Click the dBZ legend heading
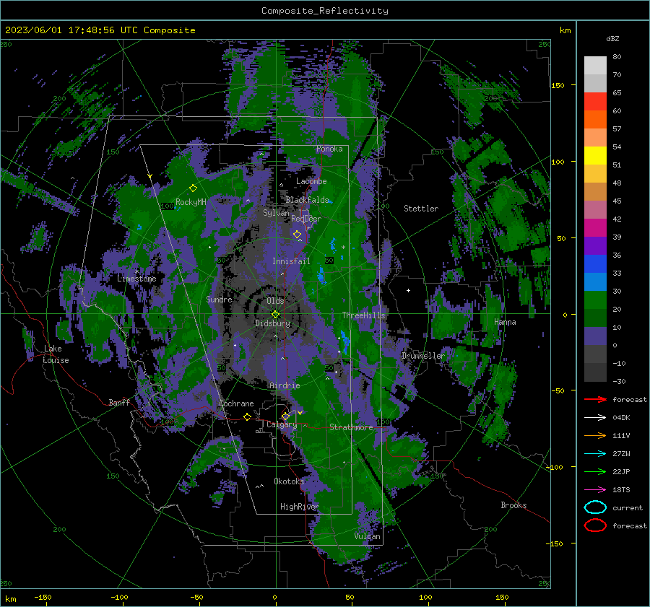 [612, 38]
